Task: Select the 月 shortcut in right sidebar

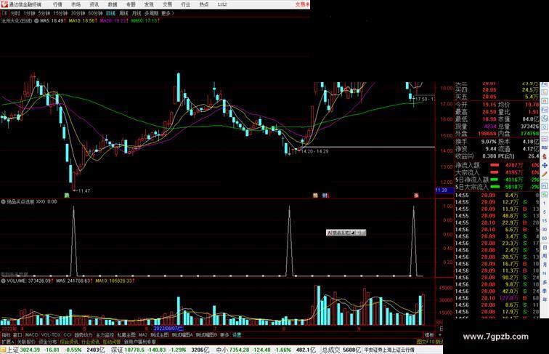Action: [545, 265]
